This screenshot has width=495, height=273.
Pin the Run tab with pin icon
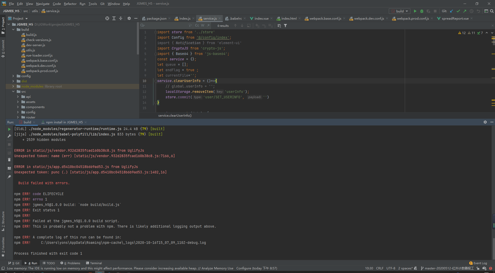[9, 177]
